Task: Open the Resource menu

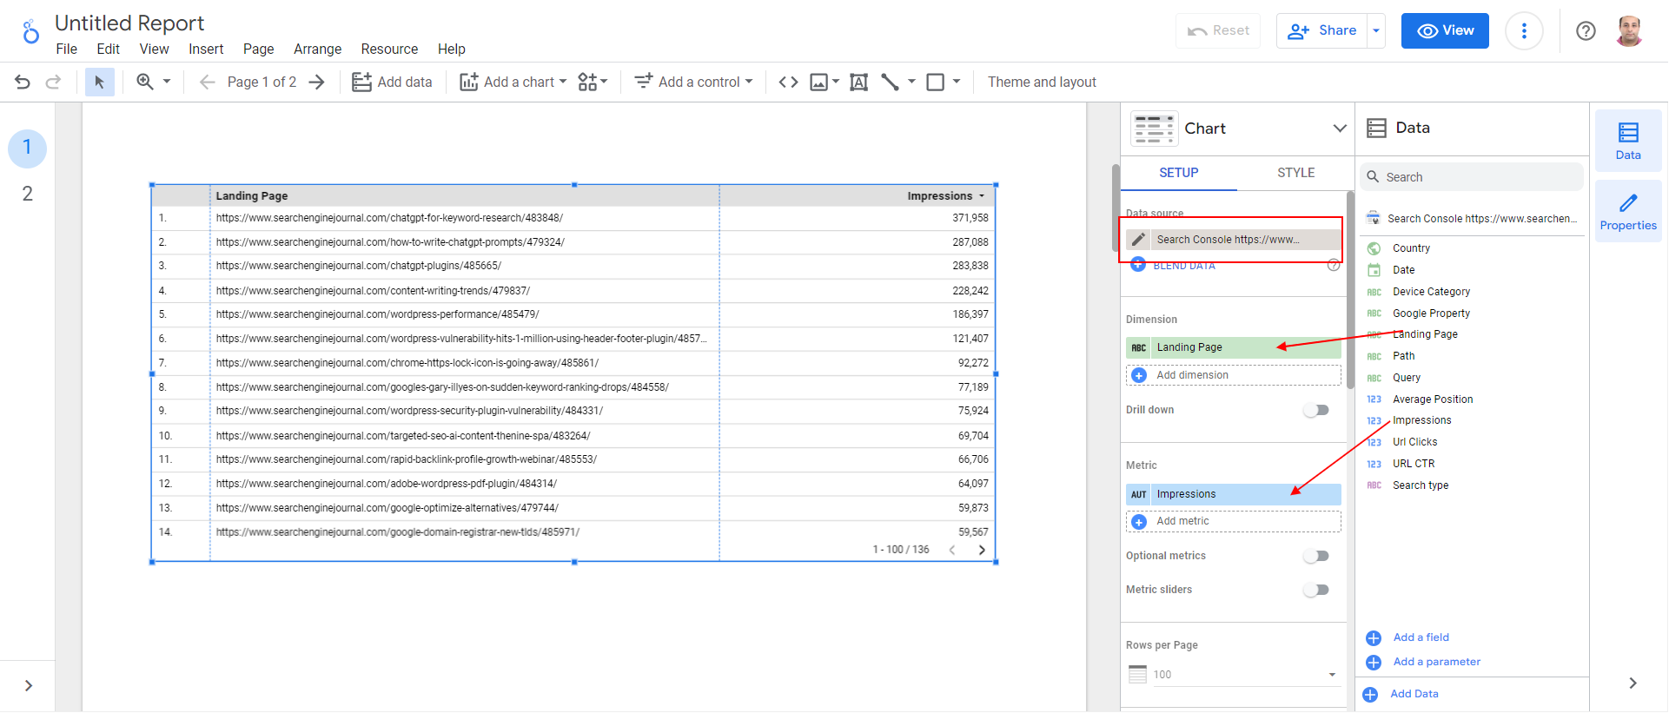Action: (389, 49)
